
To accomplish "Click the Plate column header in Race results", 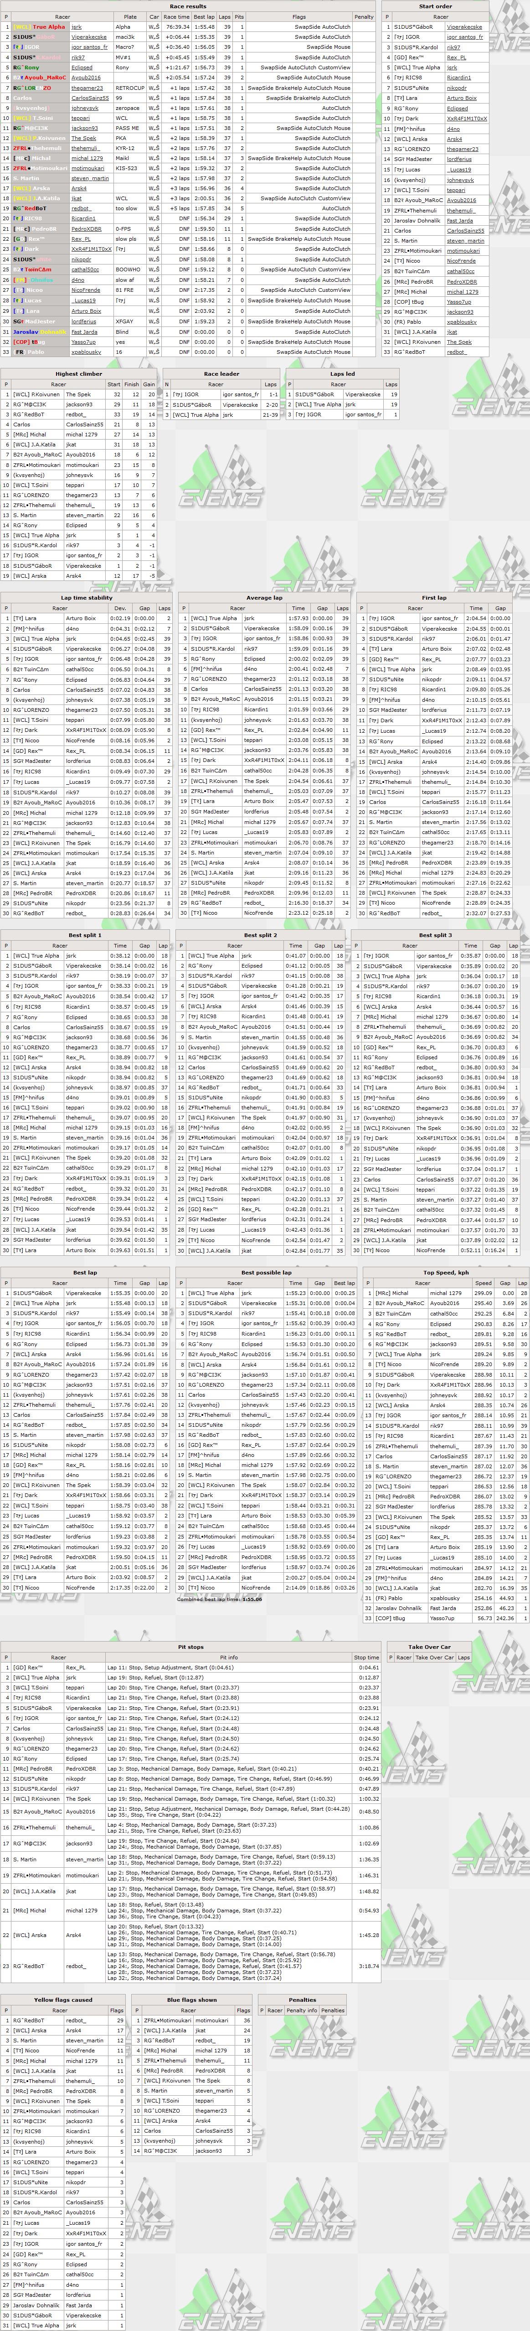I will tap(130, 16).
